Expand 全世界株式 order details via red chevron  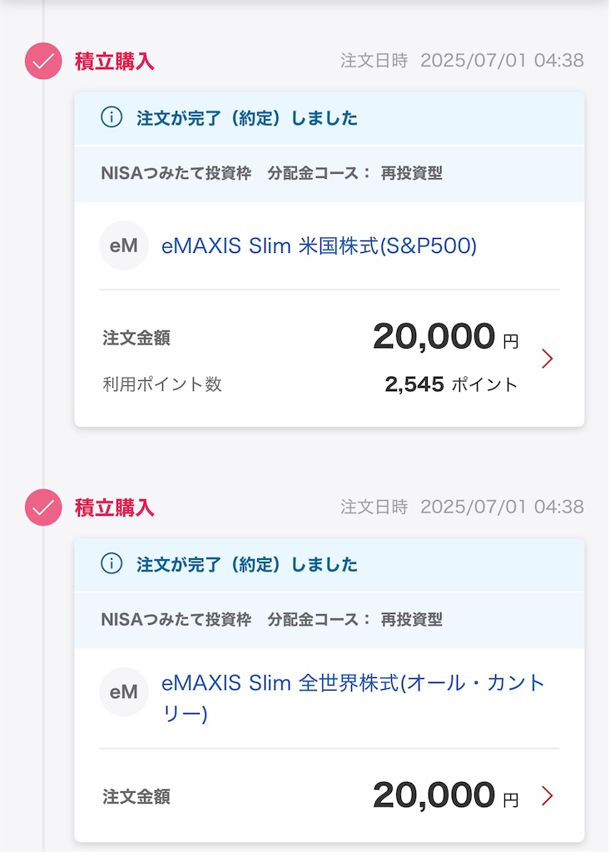click(547, 795)
